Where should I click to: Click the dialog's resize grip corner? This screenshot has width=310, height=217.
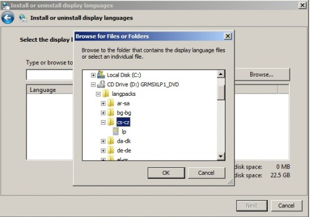(x=231, y=182)
